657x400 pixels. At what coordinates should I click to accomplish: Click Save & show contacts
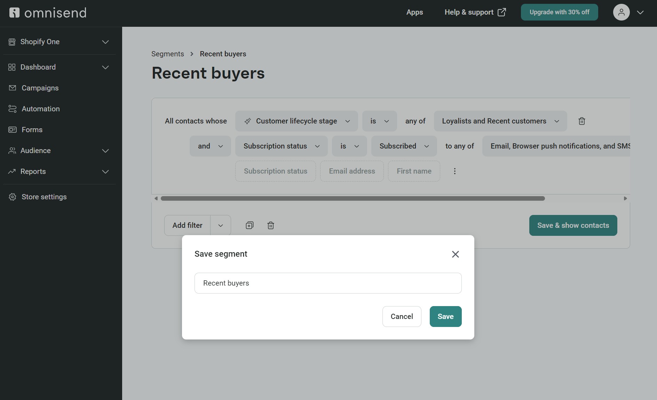572,225
